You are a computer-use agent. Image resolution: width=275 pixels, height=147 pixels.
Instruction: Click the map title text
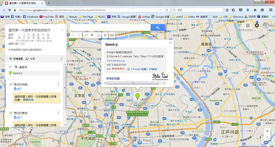click(x=30, y=30)
